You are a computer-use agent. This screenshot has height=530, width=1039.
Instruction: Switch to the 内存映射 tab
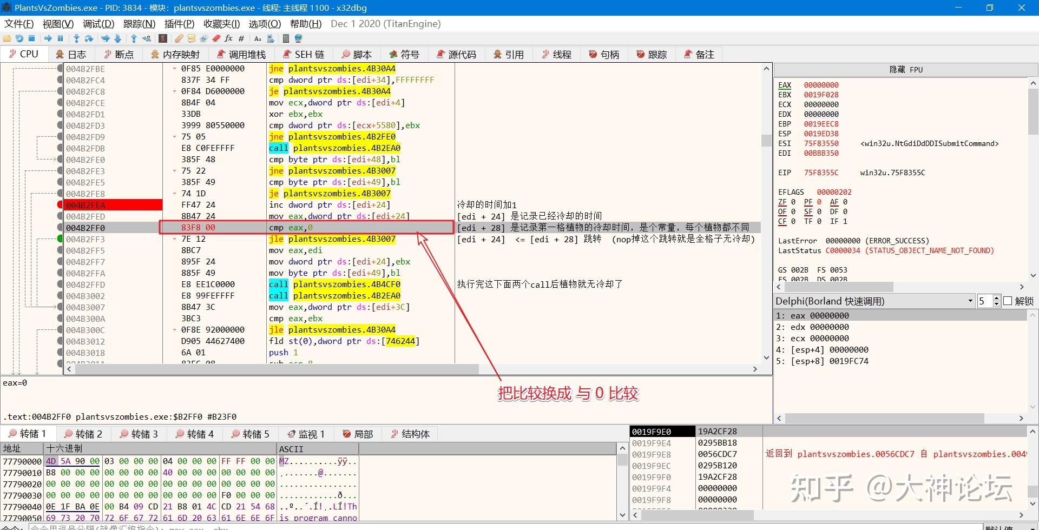175,55
